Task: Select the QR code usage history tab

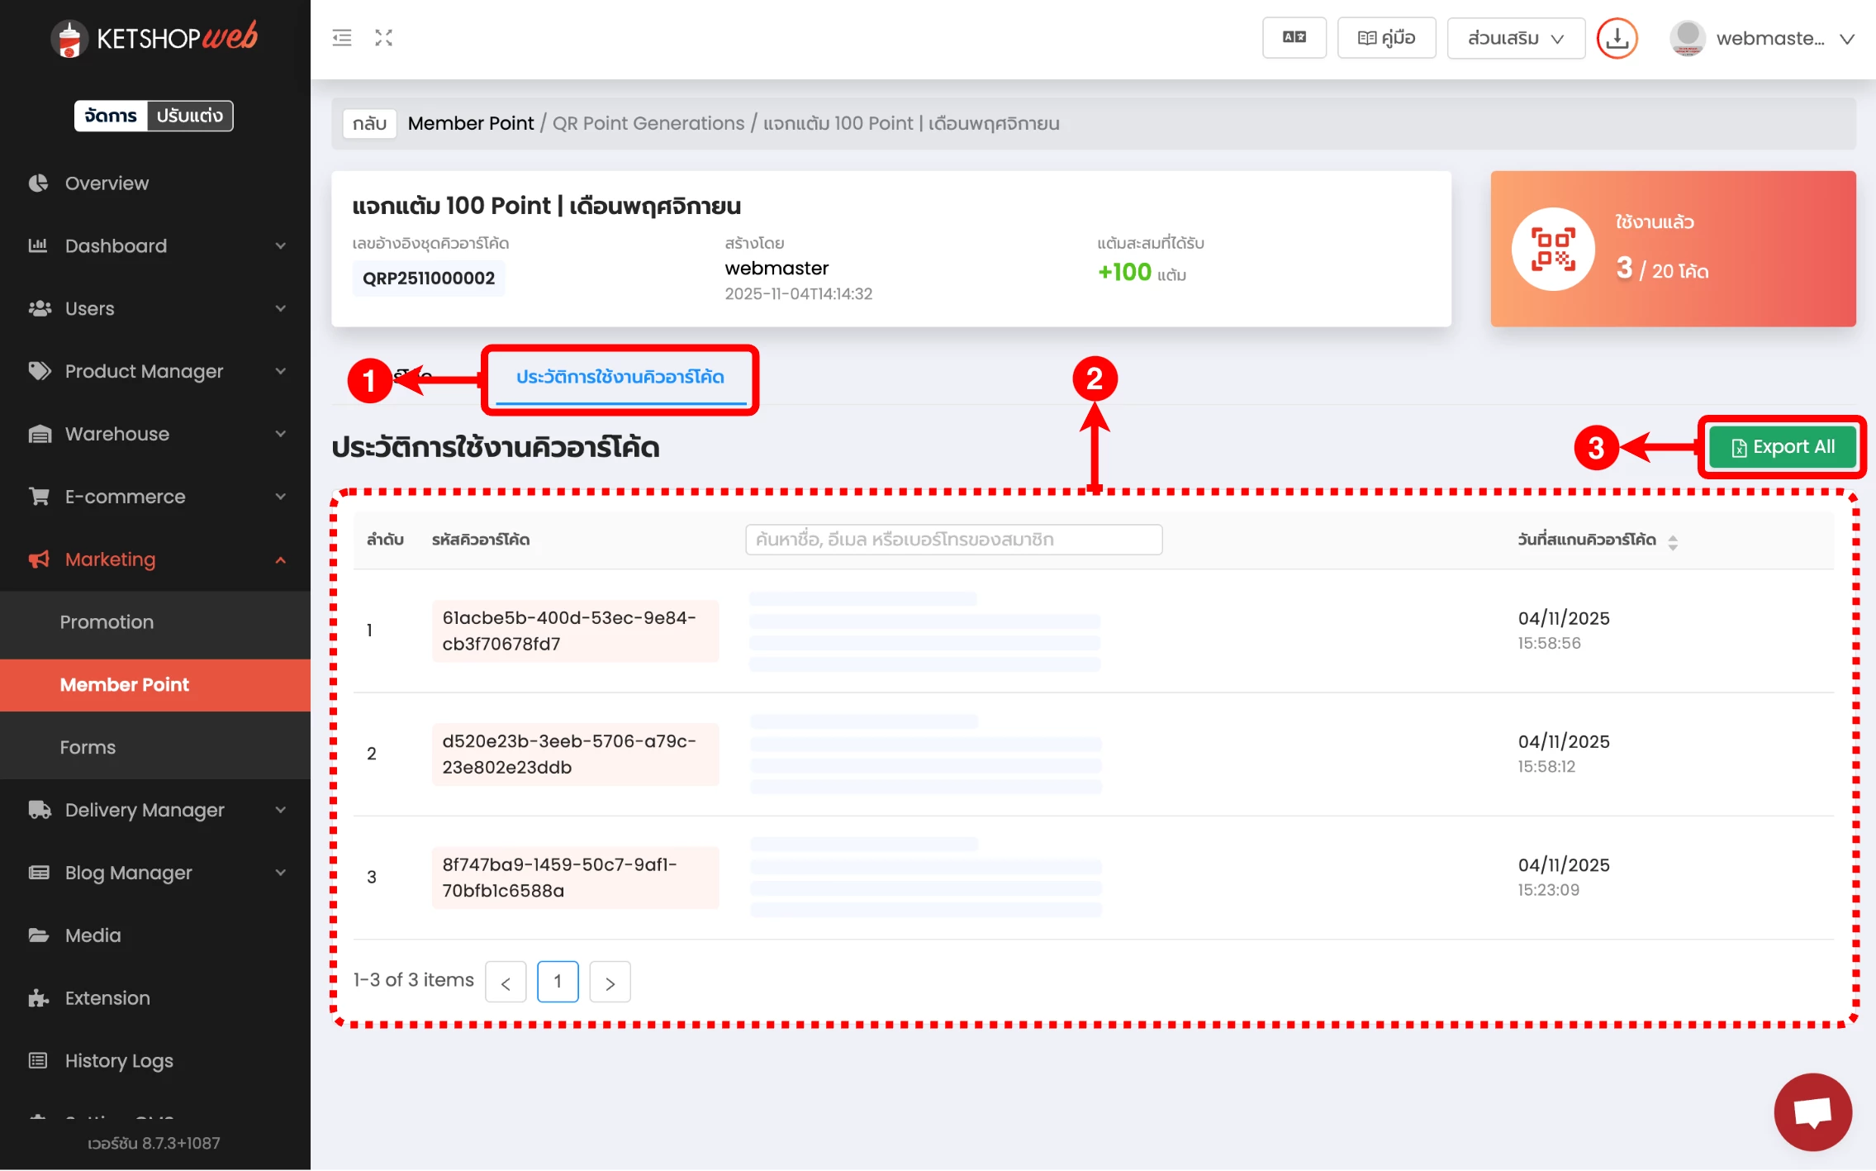Action: coord(620,378)
